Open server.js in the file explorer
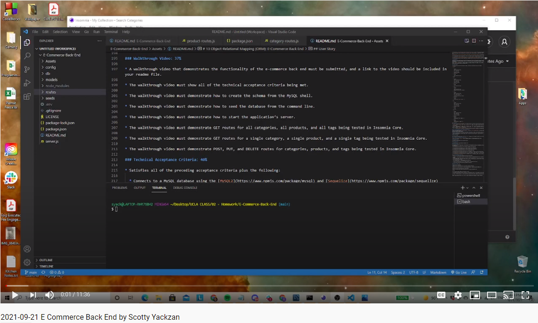Screen dimensions: 538x323 (x=52, y=141)
